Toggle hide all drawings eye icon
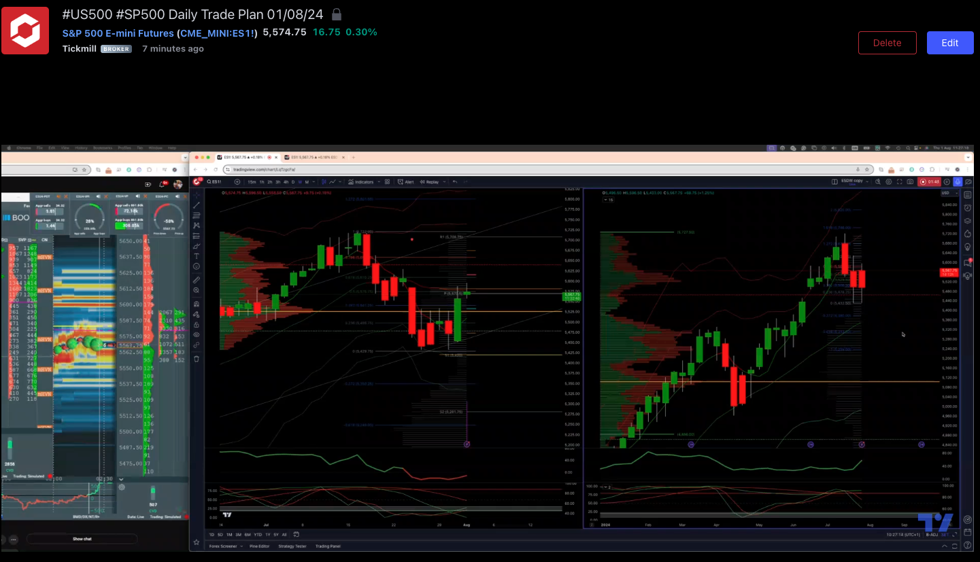 pos(197,334)
